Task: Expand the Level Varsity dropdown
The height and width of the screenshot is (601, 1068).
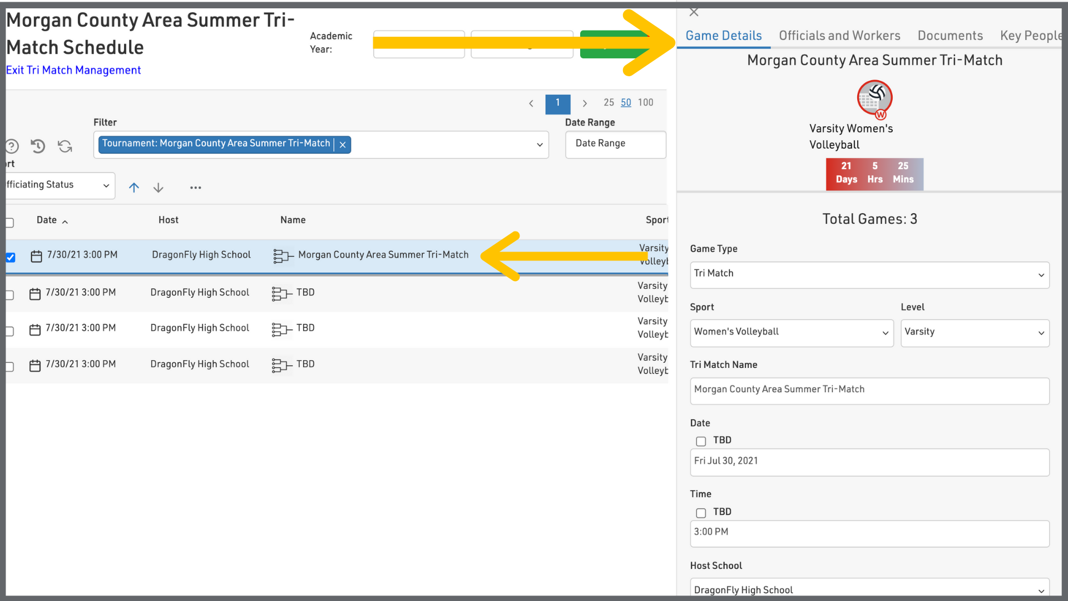Action: pos(975,333)
